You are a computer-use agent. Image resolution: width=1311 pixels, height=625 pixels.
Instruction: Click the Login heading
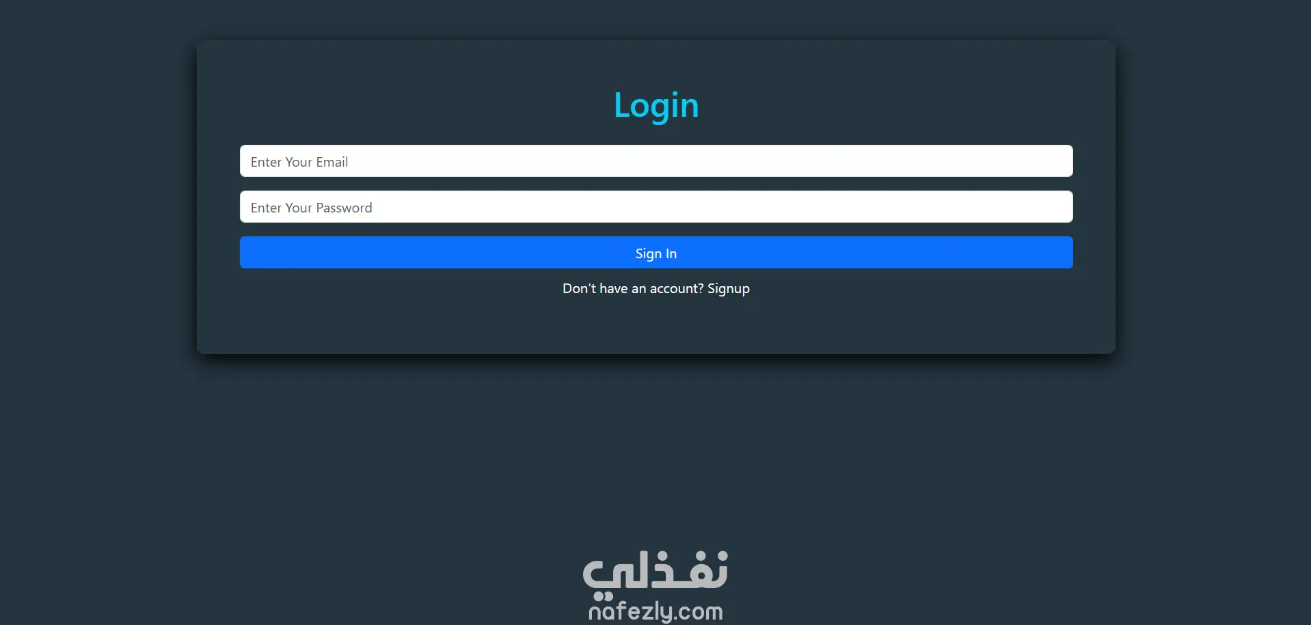tap(656, 106)
